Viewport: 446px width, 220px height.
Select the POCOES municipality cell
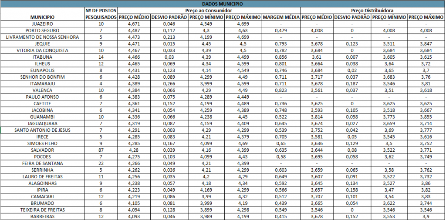[42, 157]
